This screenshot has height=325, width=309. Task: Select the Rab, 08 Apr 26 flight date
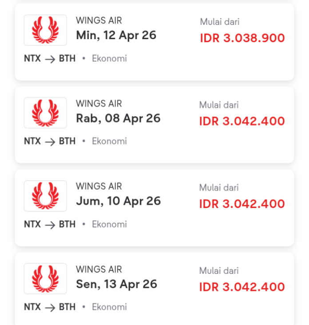point(118,118)
